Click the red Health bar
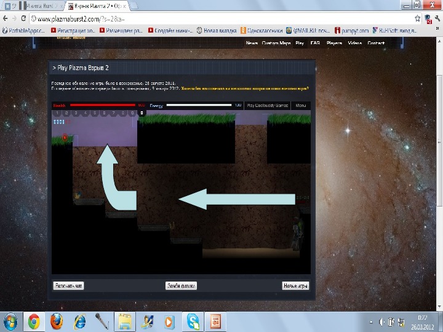This screenshot has height=332, width=443. click(x=103, y=105)
